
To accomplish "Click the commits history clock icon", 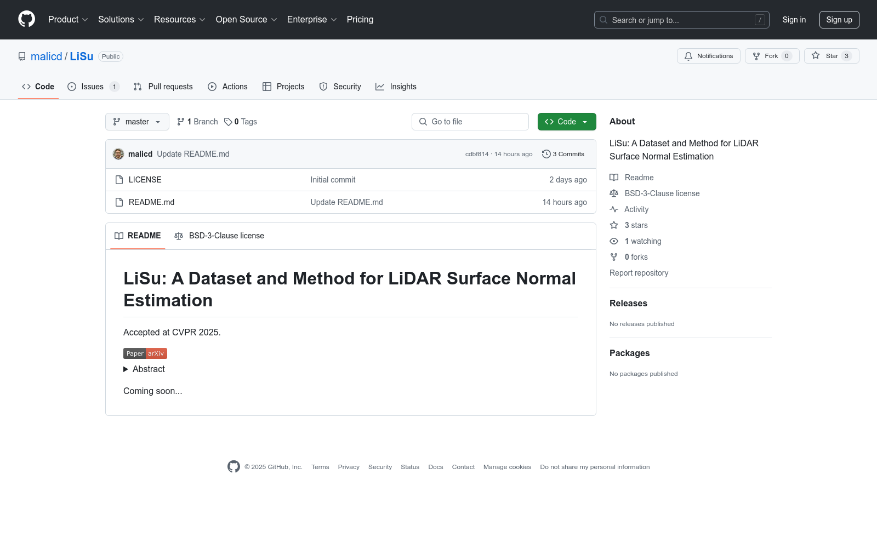I will pos(546,154).
